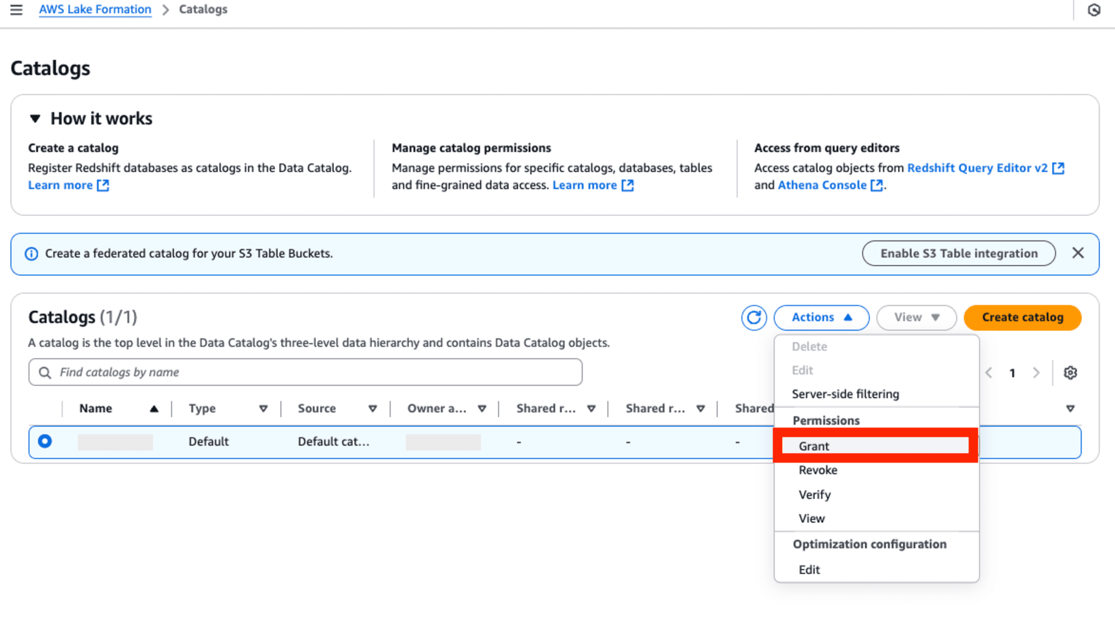
Task: Expand the Type column filter dropdown
Action: click(263, 408)
